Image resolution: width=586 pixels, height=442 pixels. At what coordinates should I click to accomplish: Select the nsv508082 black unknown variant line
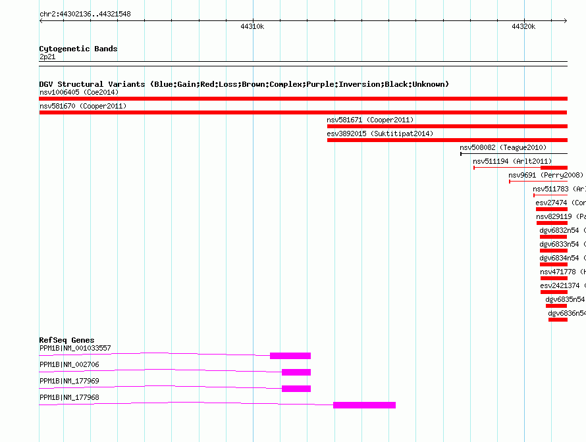tap(514, 154)
